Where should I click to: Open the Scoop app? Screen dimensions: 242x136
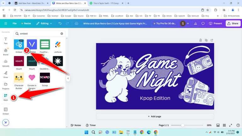click(45, 78)
